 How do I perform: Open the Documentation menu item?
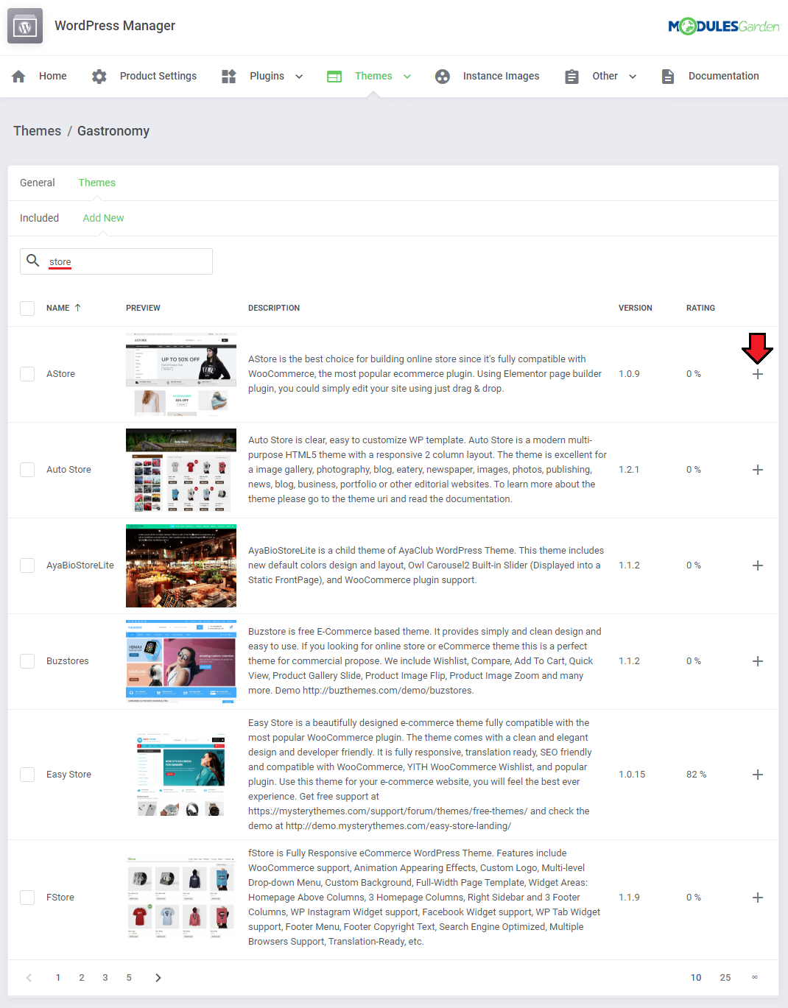724,77
